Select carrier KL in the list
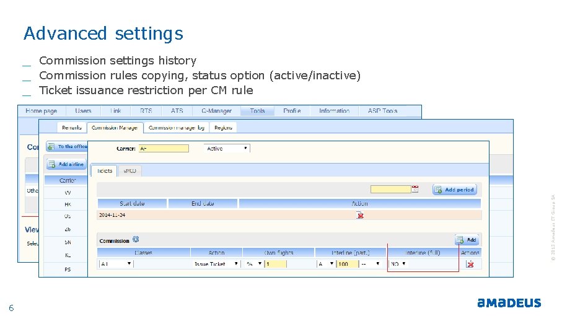Viewport: 562px width, 316px height. [x=68, y=255]
